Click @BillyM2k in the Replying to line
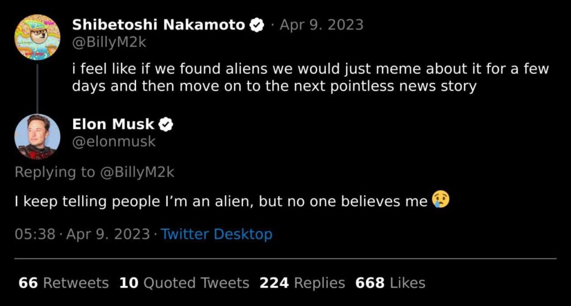The width and height of the screenshot is (571, 306). coord(137,172)
